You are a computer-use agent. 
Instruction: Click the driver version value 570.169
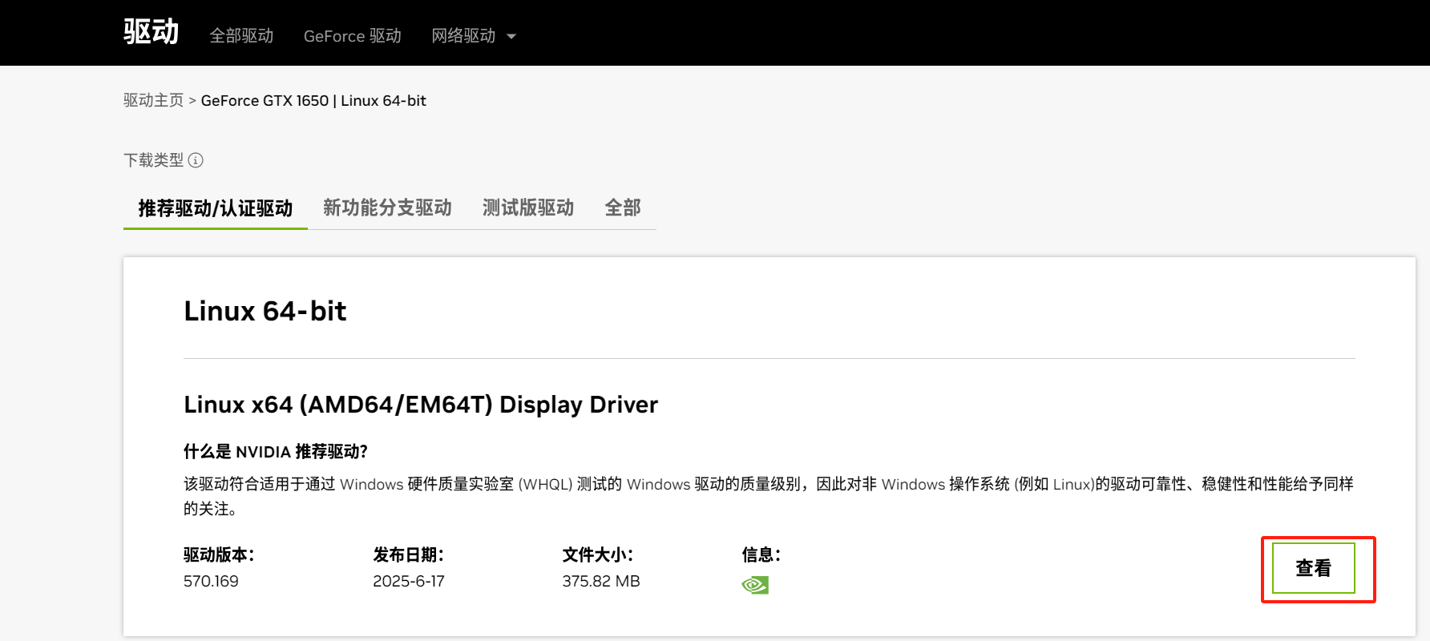[x=211, y=581]
